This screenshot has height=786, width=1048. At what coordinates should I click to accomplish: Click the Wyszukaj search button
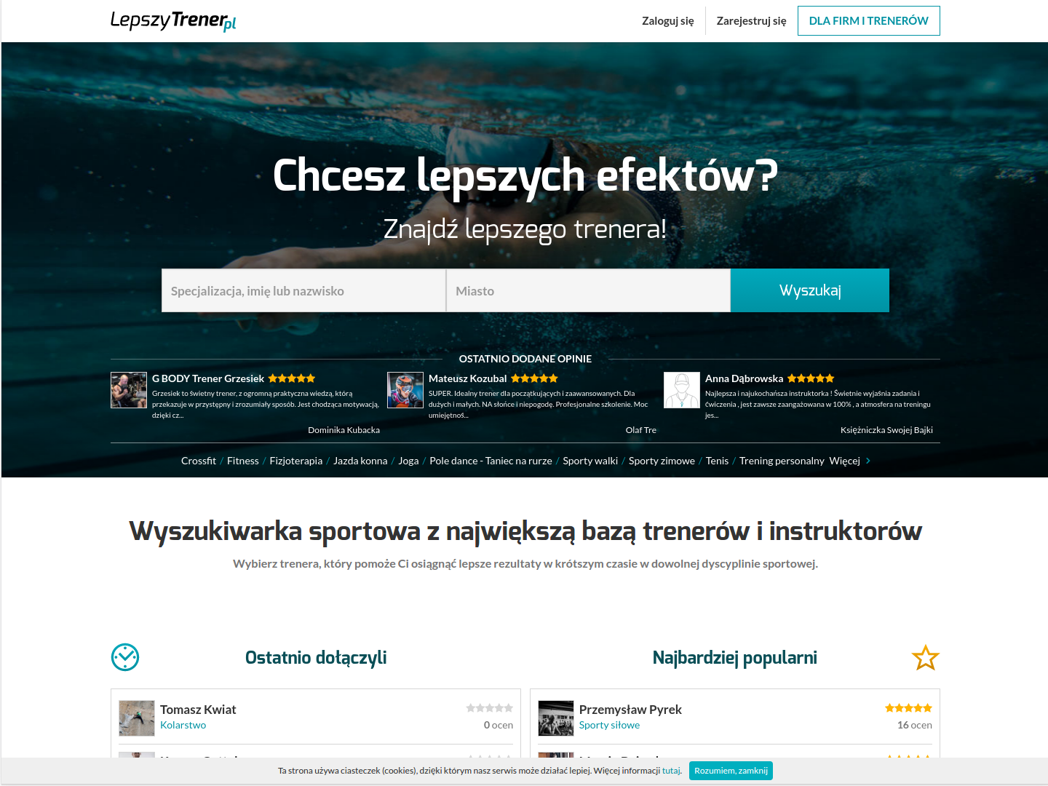(x=810, y=290)
